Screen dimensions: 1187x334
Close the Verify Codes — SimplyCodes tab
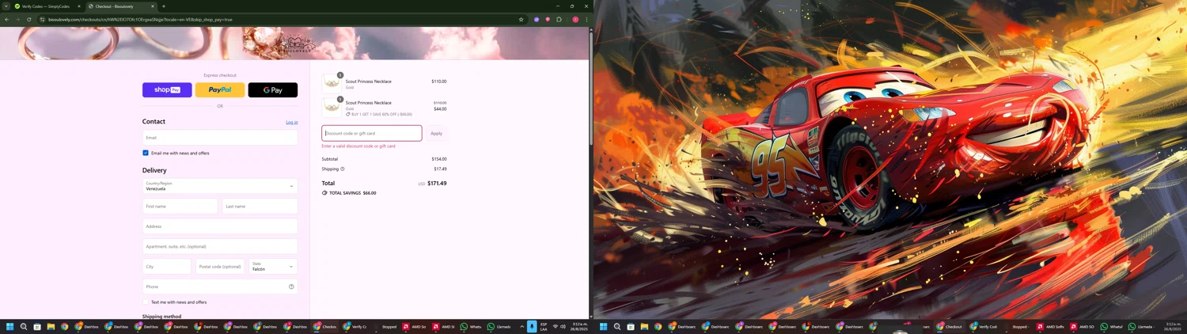pos(78,6)
